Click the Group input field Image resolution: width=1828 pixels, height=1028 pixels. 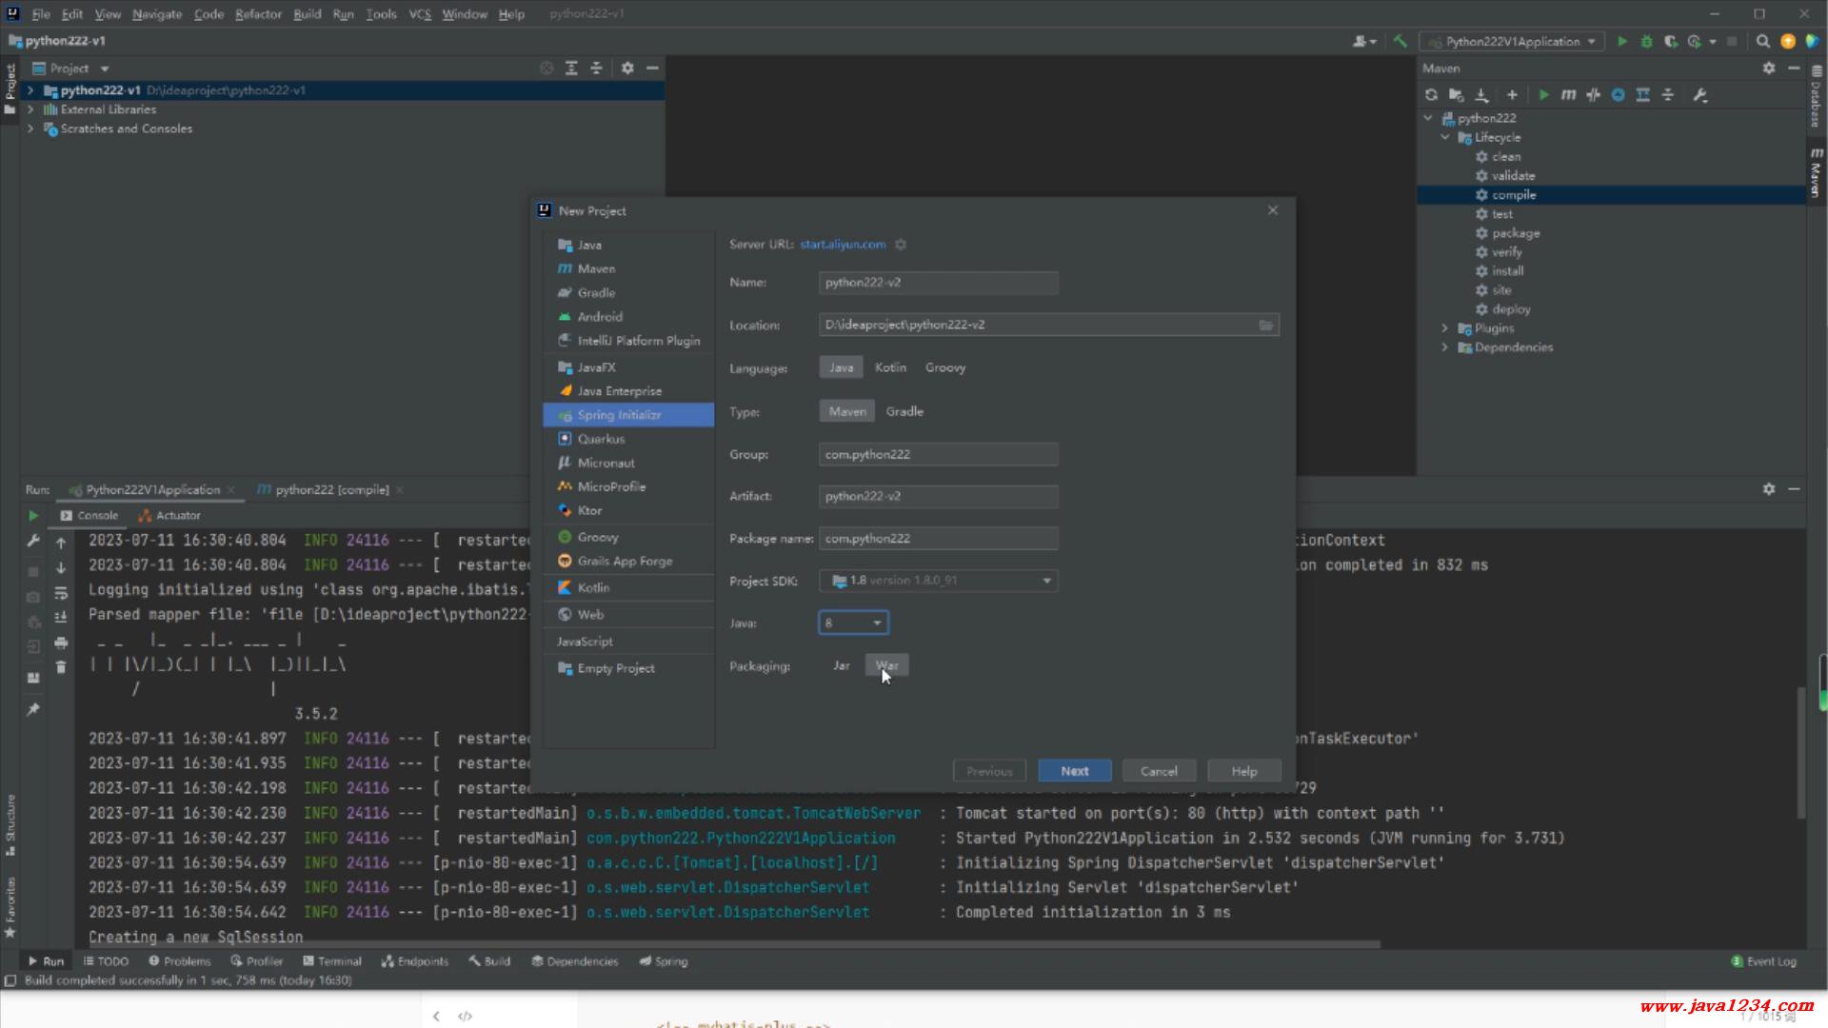(939, 454)
